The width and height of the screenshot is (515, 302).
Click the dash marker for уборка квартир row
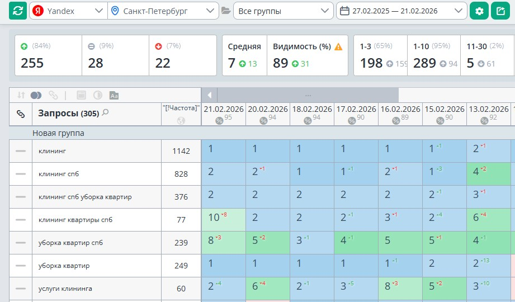coord(21,266)
